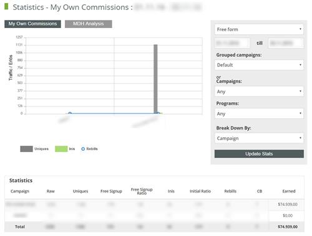
Task: Sort by the Earned column header
Action: [x=289, y=191]
